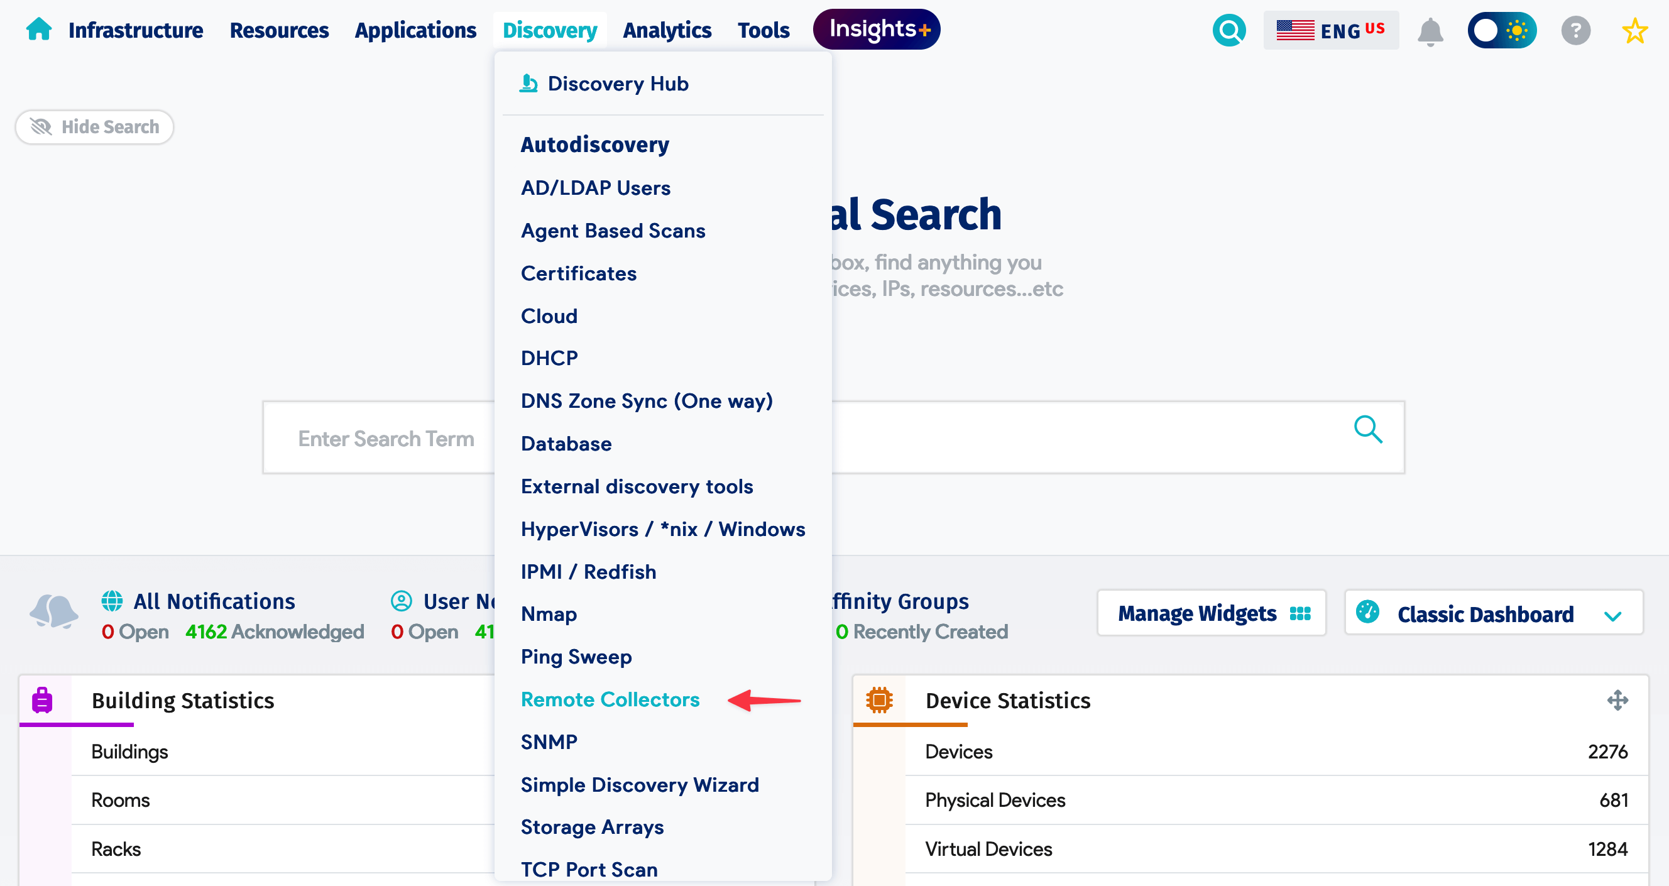Image resolution: width=1669 pixels, height=886 pixels.
Task: Click the Device Statistics move handle icon
Action: tap(1617, 700)
